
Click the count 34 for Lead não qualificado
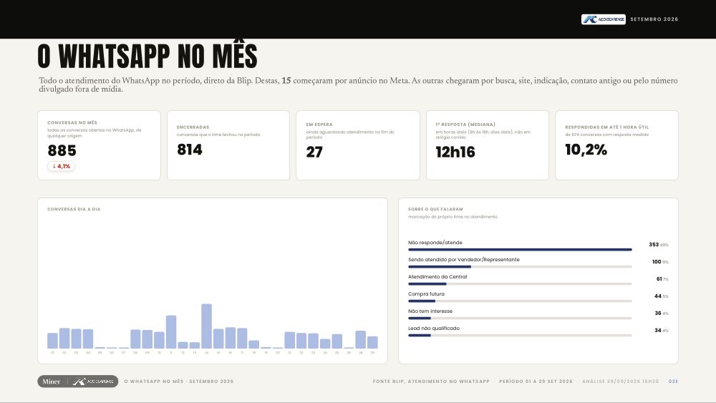(657, 330)
